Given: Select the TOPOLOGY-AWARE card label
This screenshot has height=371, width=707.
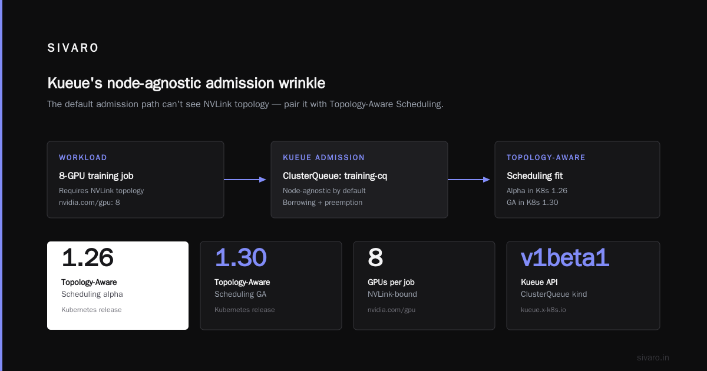Looking at the screenshot, I should [546, 158].
